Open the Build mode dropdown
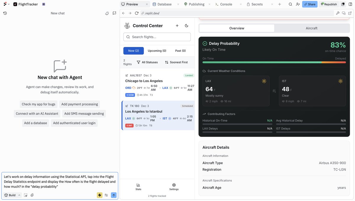Screen dimensions: 355x201 click(12, 195)
